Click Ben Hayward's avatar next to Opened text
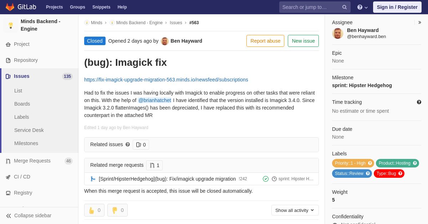Screen dimensions: 428x224 point(165,41)
